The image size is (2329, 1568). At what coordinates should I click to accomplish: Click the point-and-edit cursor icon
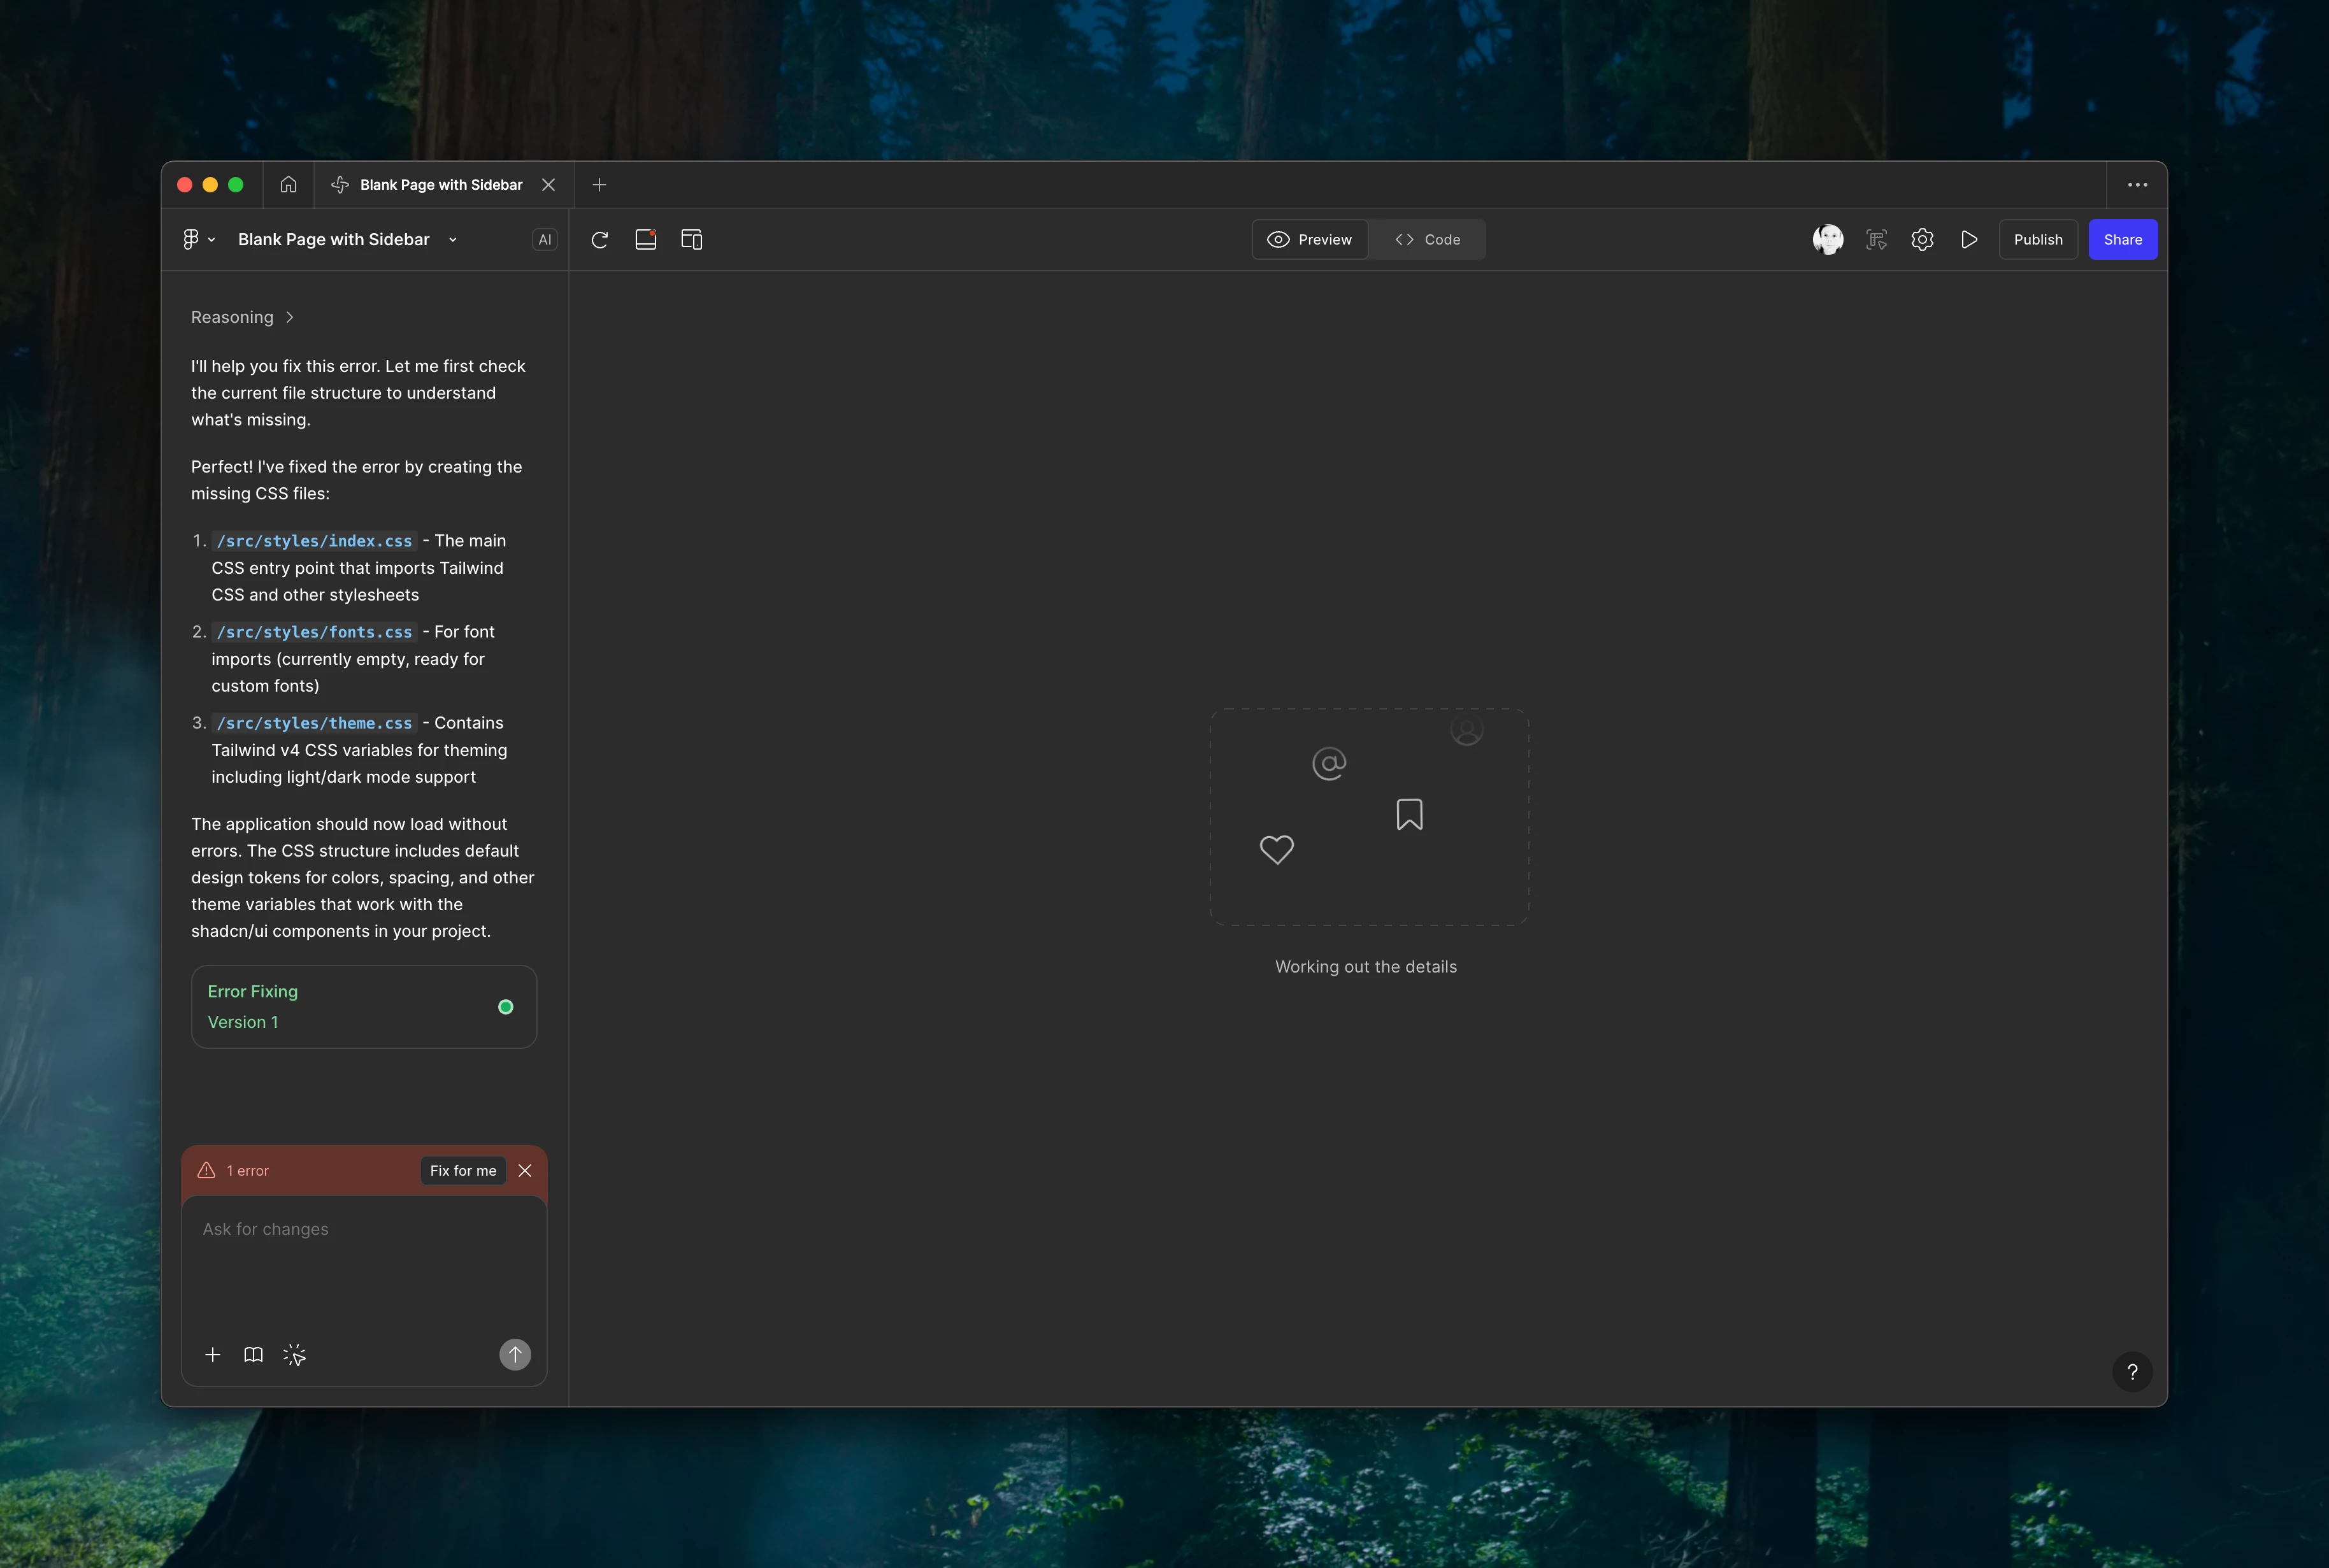(294, 1355)
